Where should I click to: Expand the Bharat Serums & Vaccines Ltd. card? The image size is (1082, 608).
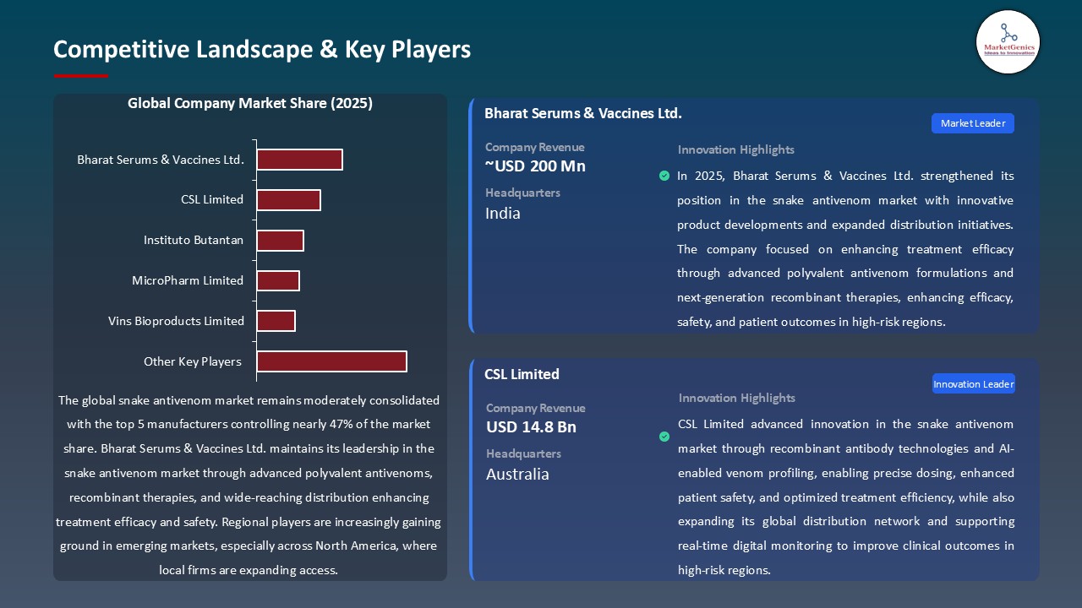[x=753, y=215]
